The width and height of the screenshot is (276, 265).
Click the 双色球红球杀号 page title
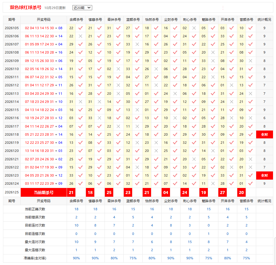click(26, 8)
